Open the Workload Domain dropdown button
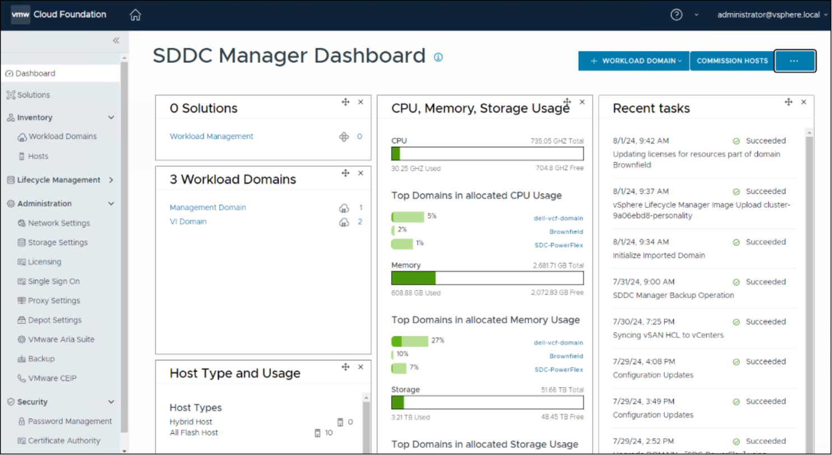The height and width of the screenshot is (455, 832). pos(634,61)
